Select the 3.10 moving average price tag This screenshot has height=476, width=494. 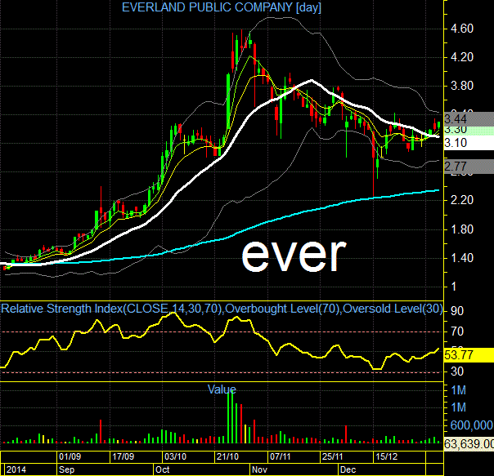click(x=469, y=143)
